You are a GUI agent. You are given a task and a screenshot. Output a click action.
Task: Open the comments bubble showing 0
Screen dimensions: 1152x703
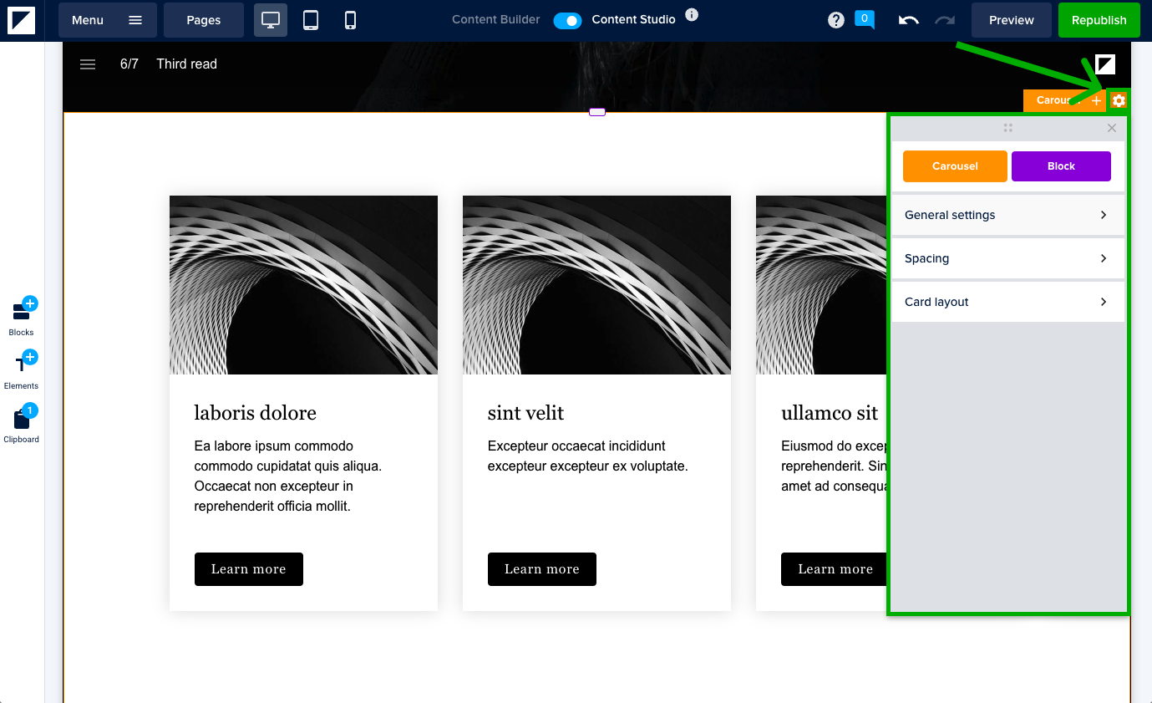pos(865,19)
